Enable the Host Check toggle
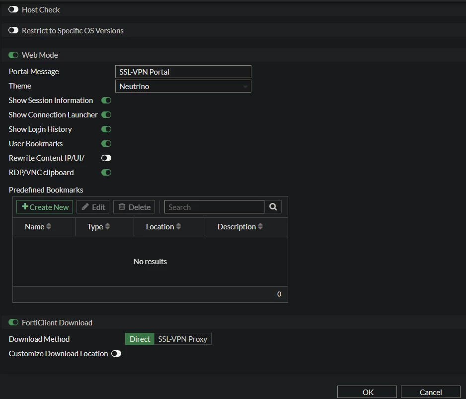Image resolution: width=466 pixels, height=399 pixels. coord(13,9)
